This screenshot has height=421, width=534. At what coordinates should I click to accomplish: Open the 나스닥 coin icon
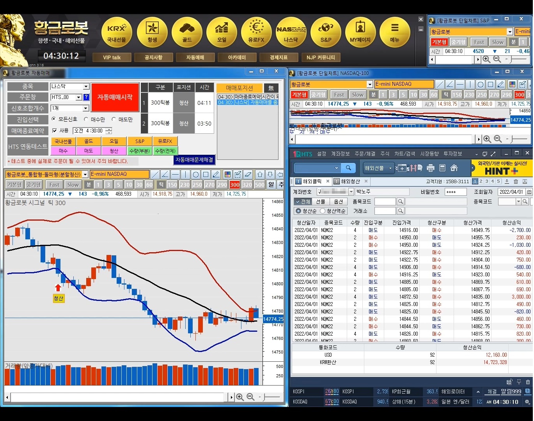[291, 33]
